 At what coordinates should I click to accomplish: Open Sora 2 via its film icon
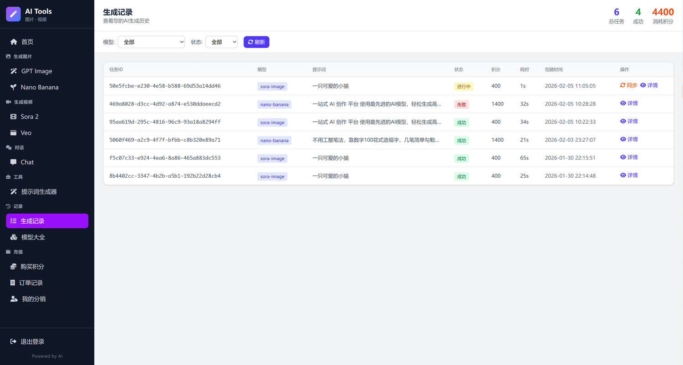pos(13,117)
